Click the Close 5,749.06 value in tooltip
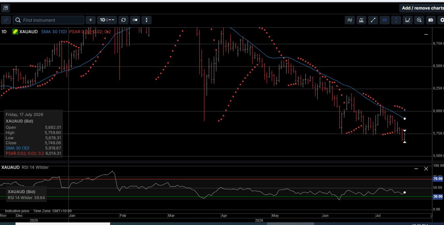The width and height of the screenshot is (444, 225). (53, 143)
